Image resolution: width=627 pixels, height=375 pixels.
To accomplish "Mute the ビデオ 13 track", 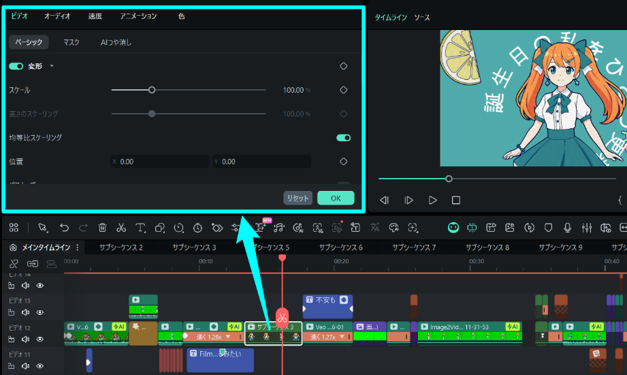I will (x=26, y=312).
